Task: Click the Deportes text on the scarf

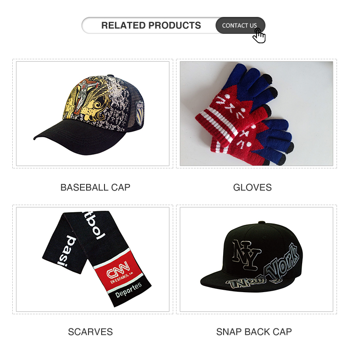Action: [x=128, y=290]
